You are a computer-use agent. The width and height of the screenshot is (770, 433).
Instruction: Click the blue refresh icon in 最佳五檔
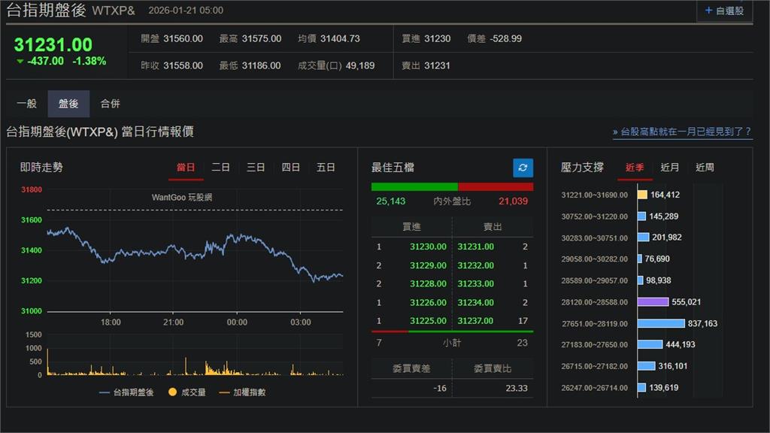click(x=523, y=168)
